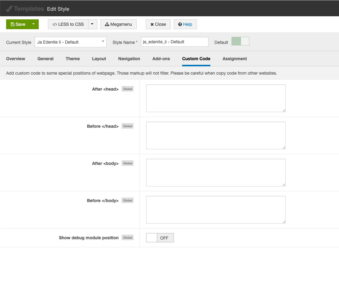Open the Current Style dropdown
The image size is (339, 289).
click(x=71, y=42)
